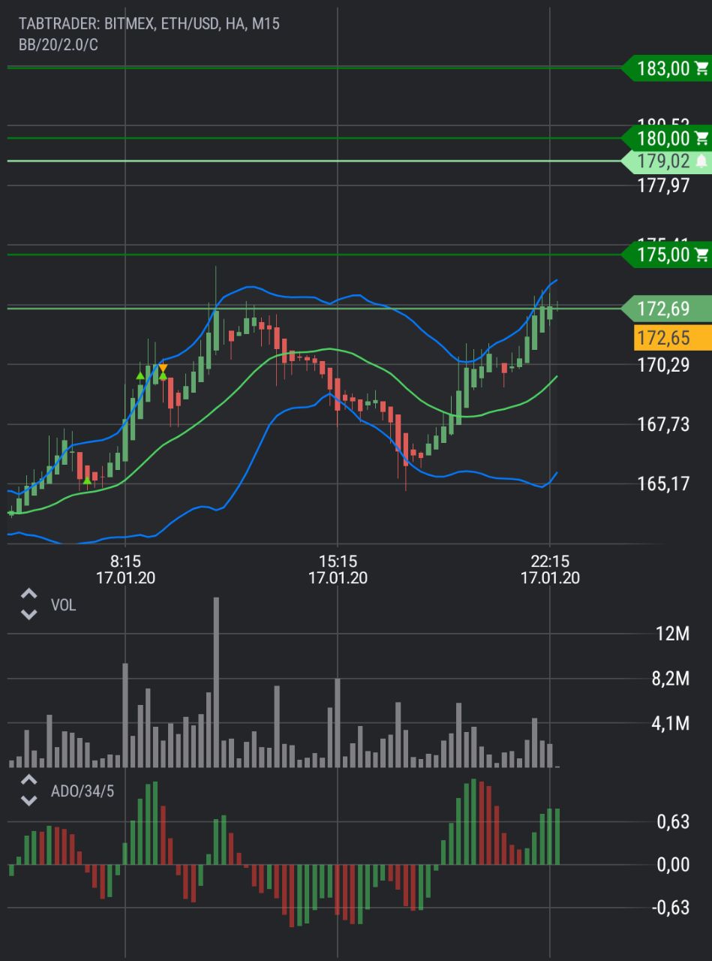Viewport: 712px width, 961px height.
Task: Expand the ADO/34/5 panel with up chevron
Action: point(29,779)
